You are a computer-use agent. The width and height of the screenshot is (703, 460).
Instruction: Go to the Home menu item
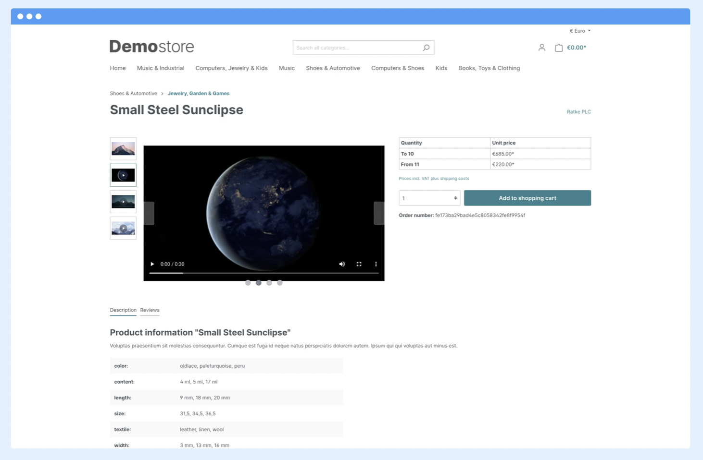[x=118, y=68]
